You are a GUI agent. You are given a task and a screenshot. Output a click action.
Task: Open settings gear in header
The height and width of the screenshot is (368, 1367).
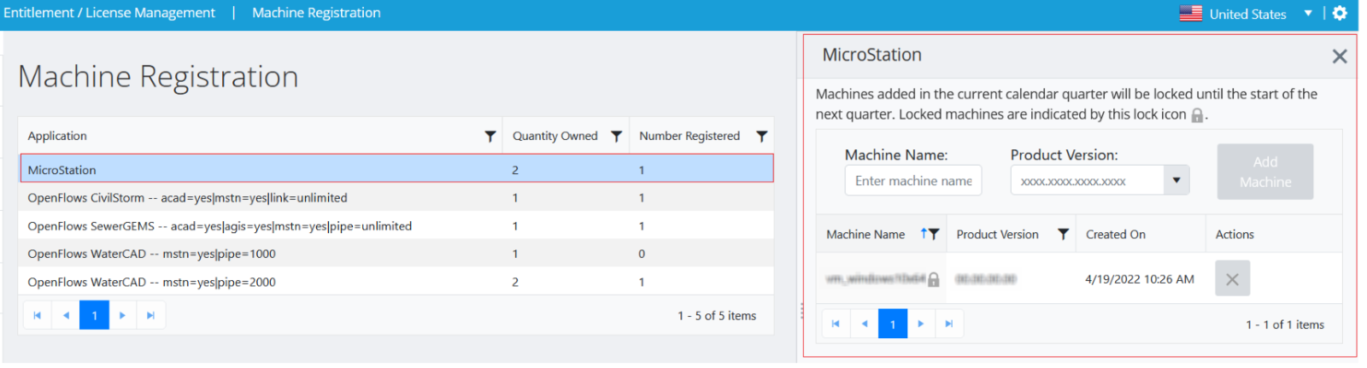(x=1340, y=14)
